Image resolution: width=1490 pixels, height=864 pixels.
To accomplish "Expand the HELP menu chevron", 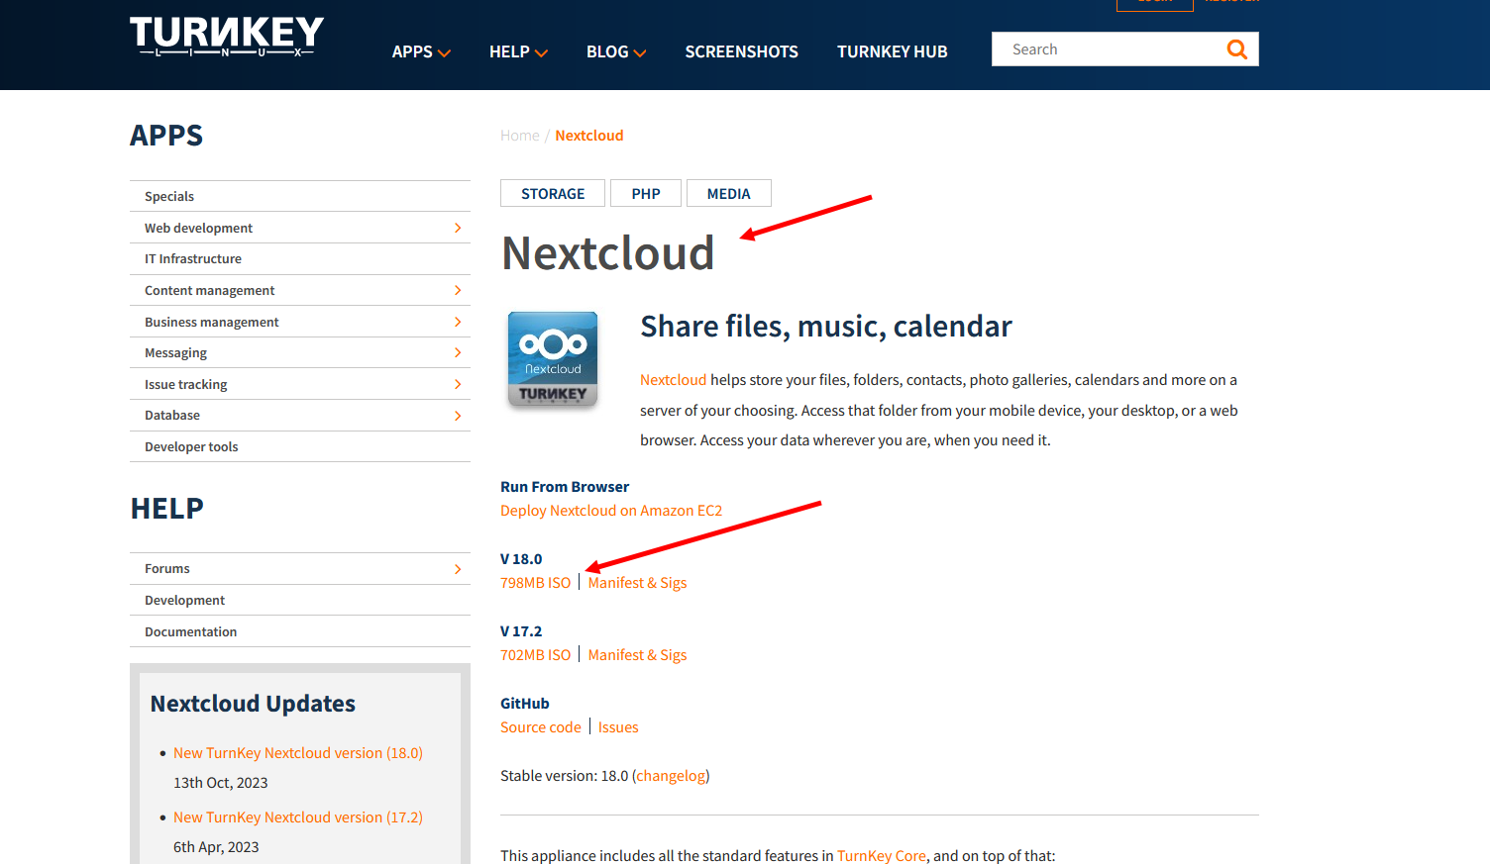I will pos(541,52).
